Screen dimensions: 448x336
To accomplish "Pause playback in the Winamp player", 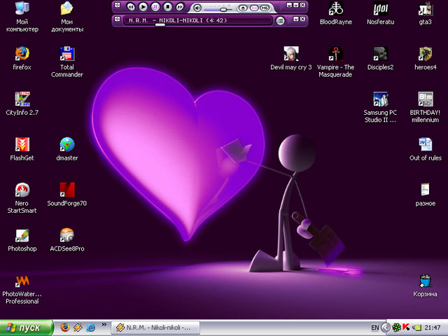I will tap(155, 6).
